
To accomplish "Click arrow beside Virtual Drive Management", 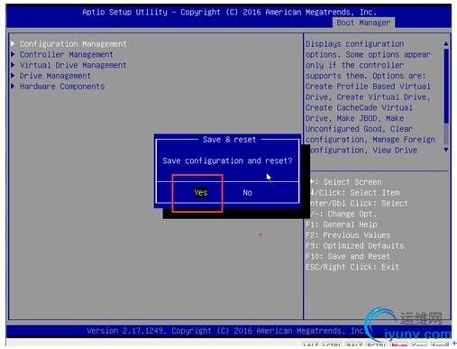I will (13, 65).
